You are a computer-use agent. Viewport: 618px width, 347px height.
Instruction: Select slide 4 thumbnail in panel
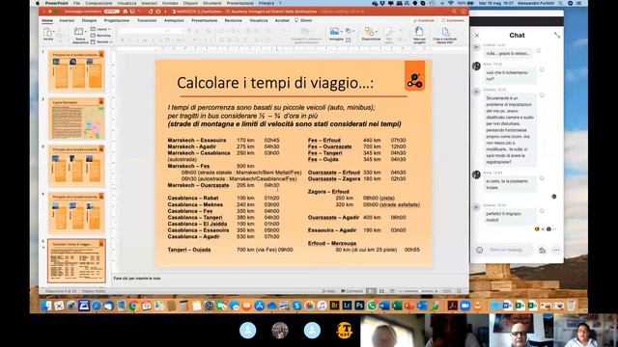pyautogui.click(x=76, y=213)
